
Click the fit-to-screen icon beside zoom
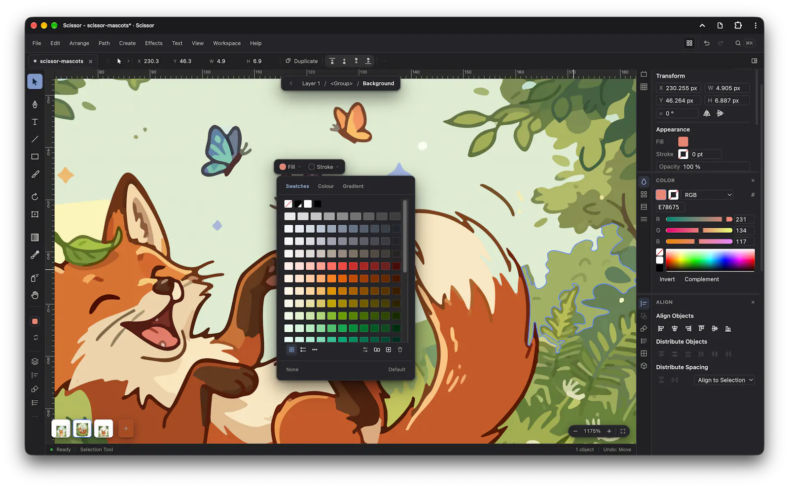point(623,431)
